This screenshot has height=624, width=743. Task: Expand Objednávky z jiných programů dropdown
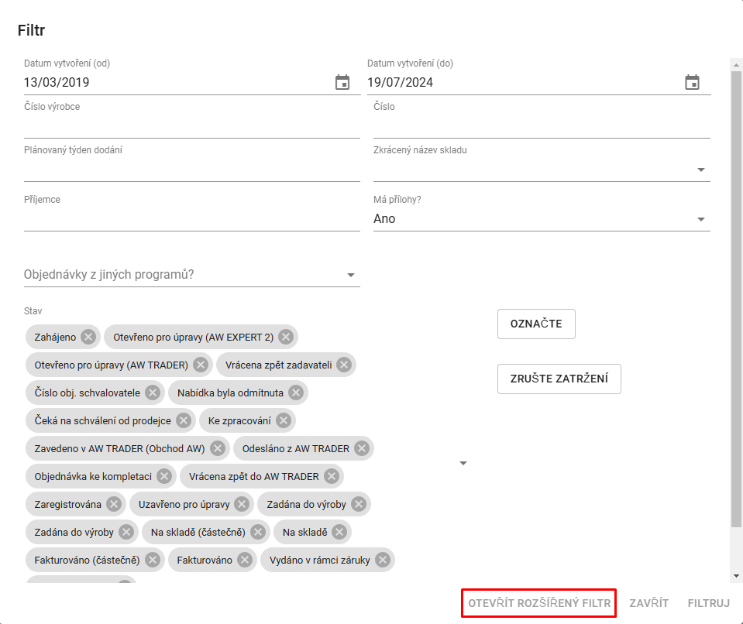[350, 275]
